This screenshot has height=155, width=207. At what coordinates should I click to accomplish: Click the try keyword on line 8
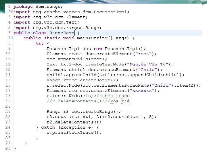(40, 43)
